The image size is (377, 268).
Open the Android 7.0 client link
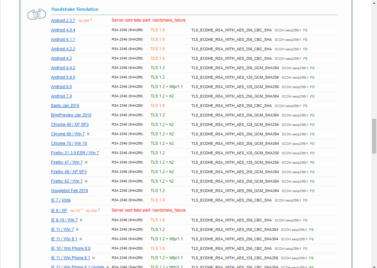point(61,96)
